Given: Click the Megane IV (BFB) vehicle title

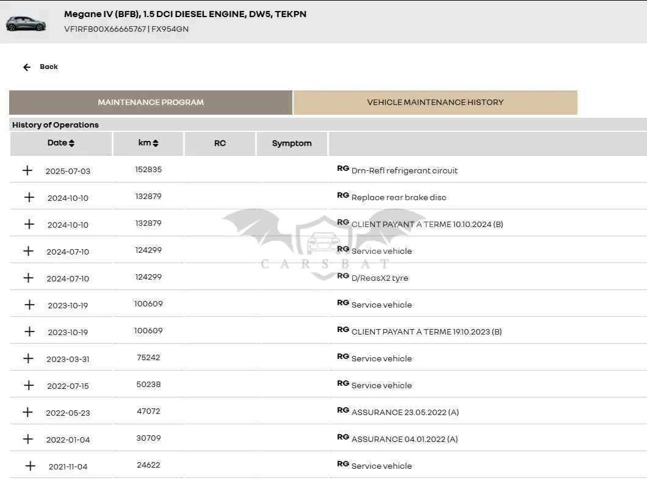Looking at the screenshot, I should (186, 14).
